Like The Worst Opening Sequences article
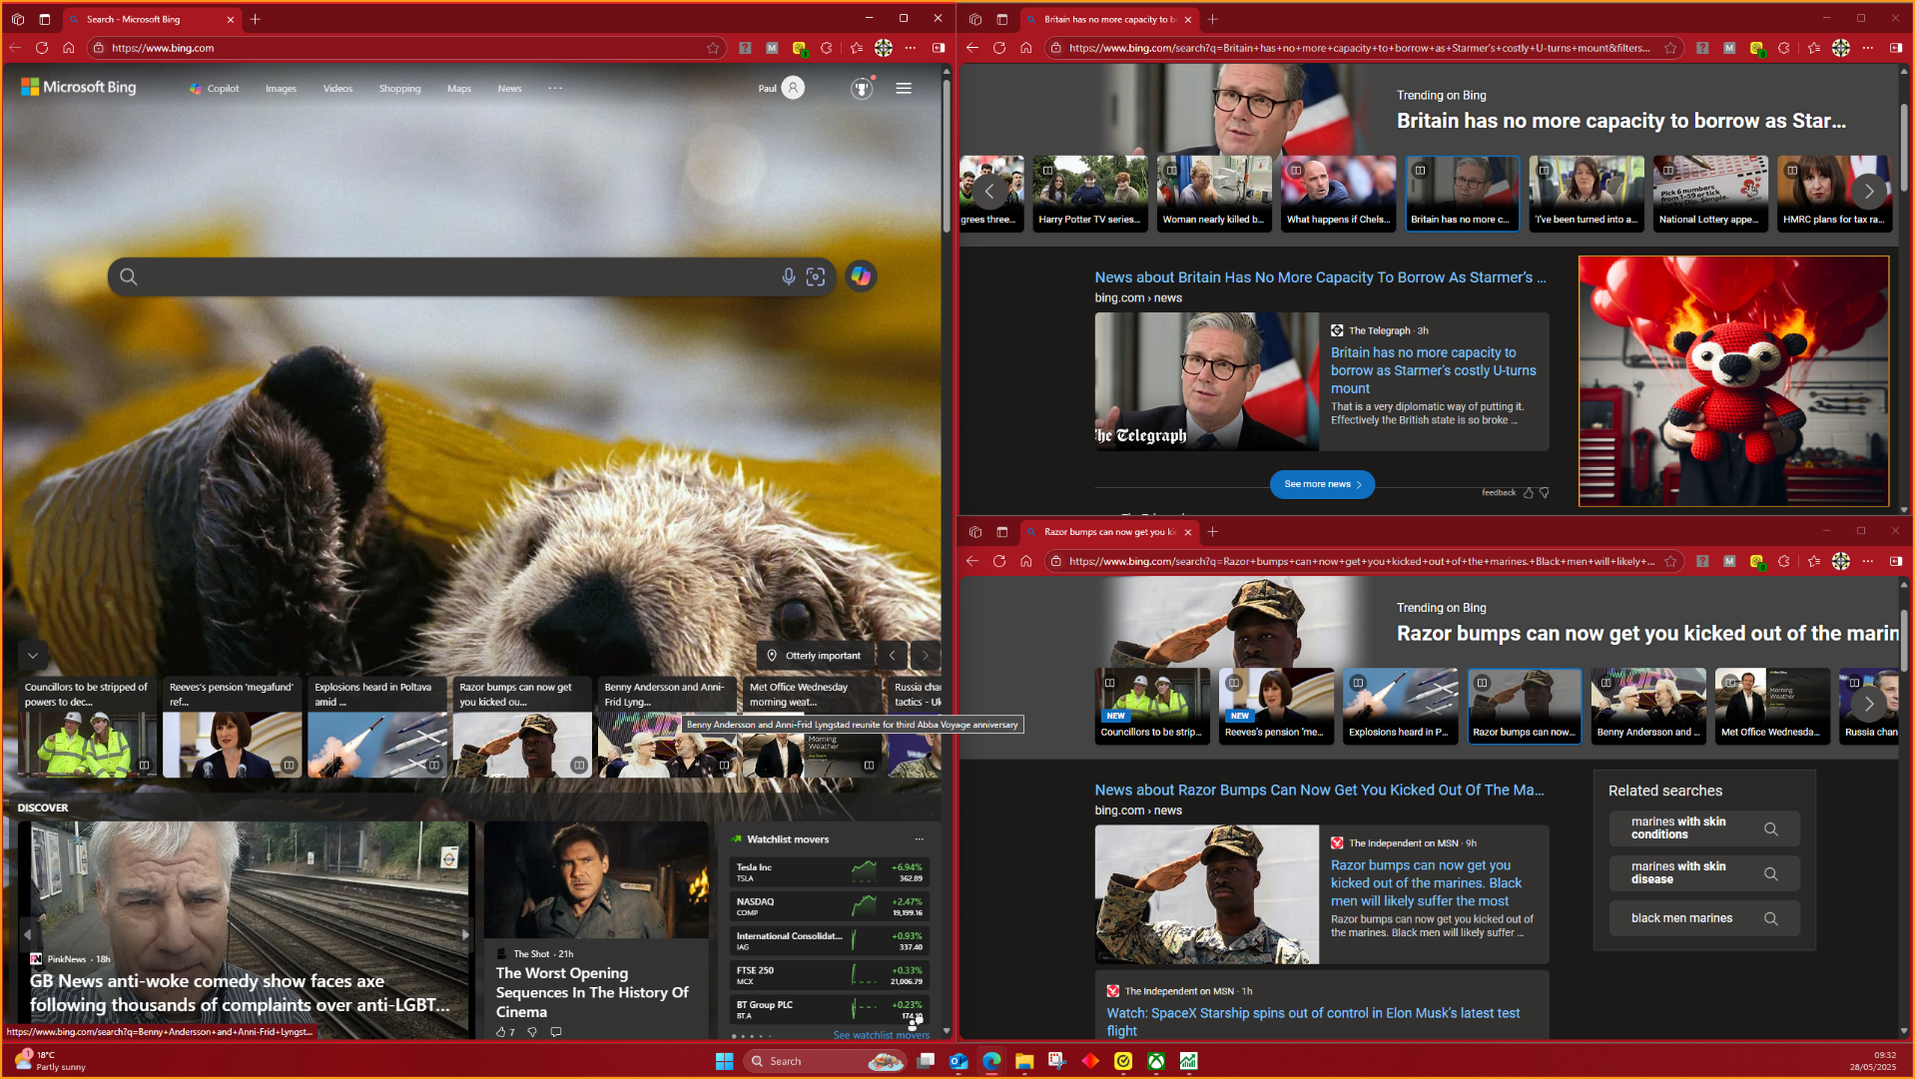Viewport: 1915px width, 1079px height. (x=501, y=1032)
